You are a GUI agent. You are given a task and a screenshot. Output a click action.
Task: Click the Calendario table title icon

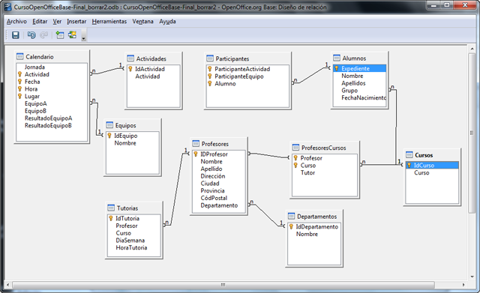(20, 56)
